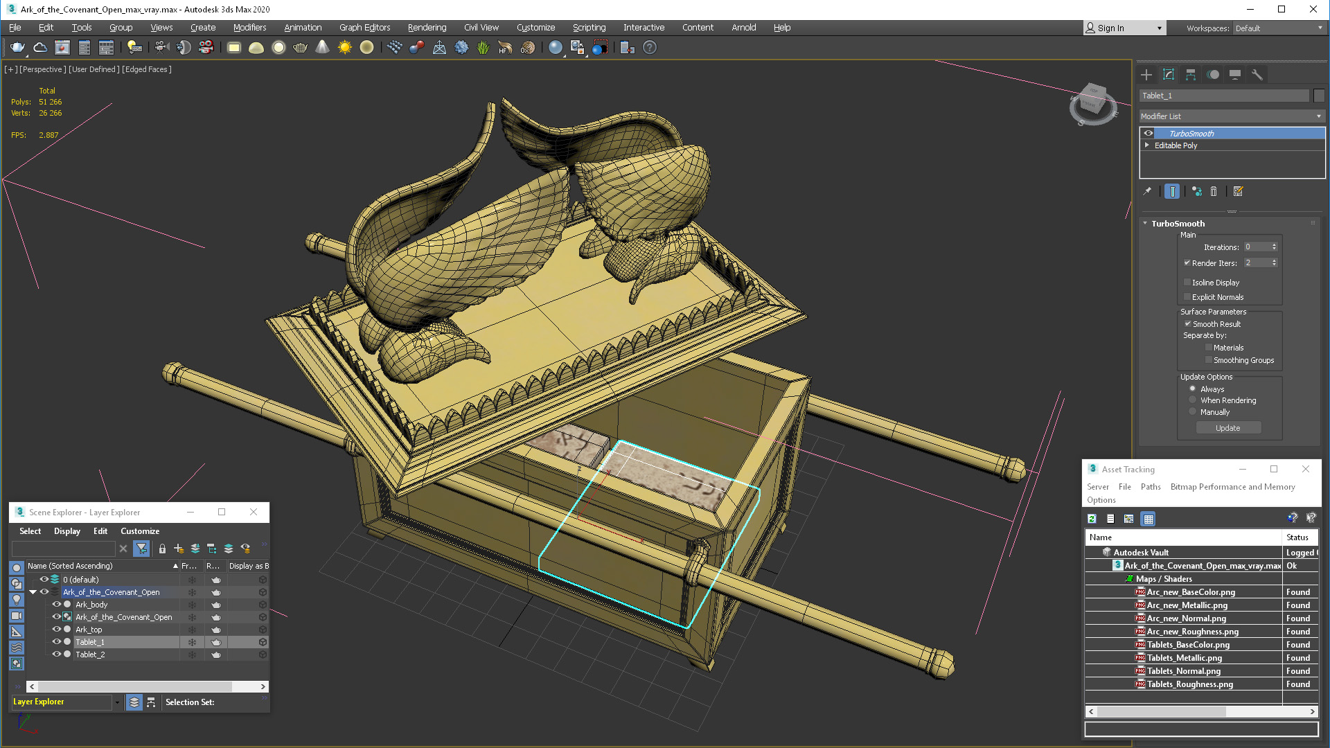Viewport: 1330px width, 748px height.
Task: Open configure modifier sets icon
Action: tap(1239, 191)
